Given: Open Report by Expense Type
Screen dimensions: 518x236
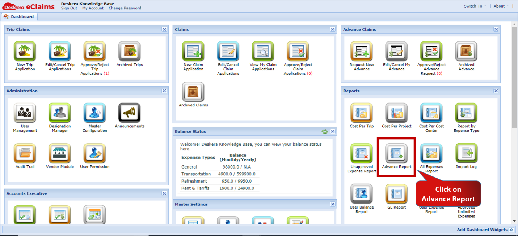Looking at the screenshot, I should point(466,113).
